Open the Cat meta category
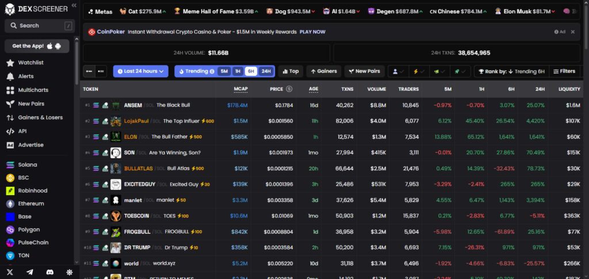 tap(143, 12)
